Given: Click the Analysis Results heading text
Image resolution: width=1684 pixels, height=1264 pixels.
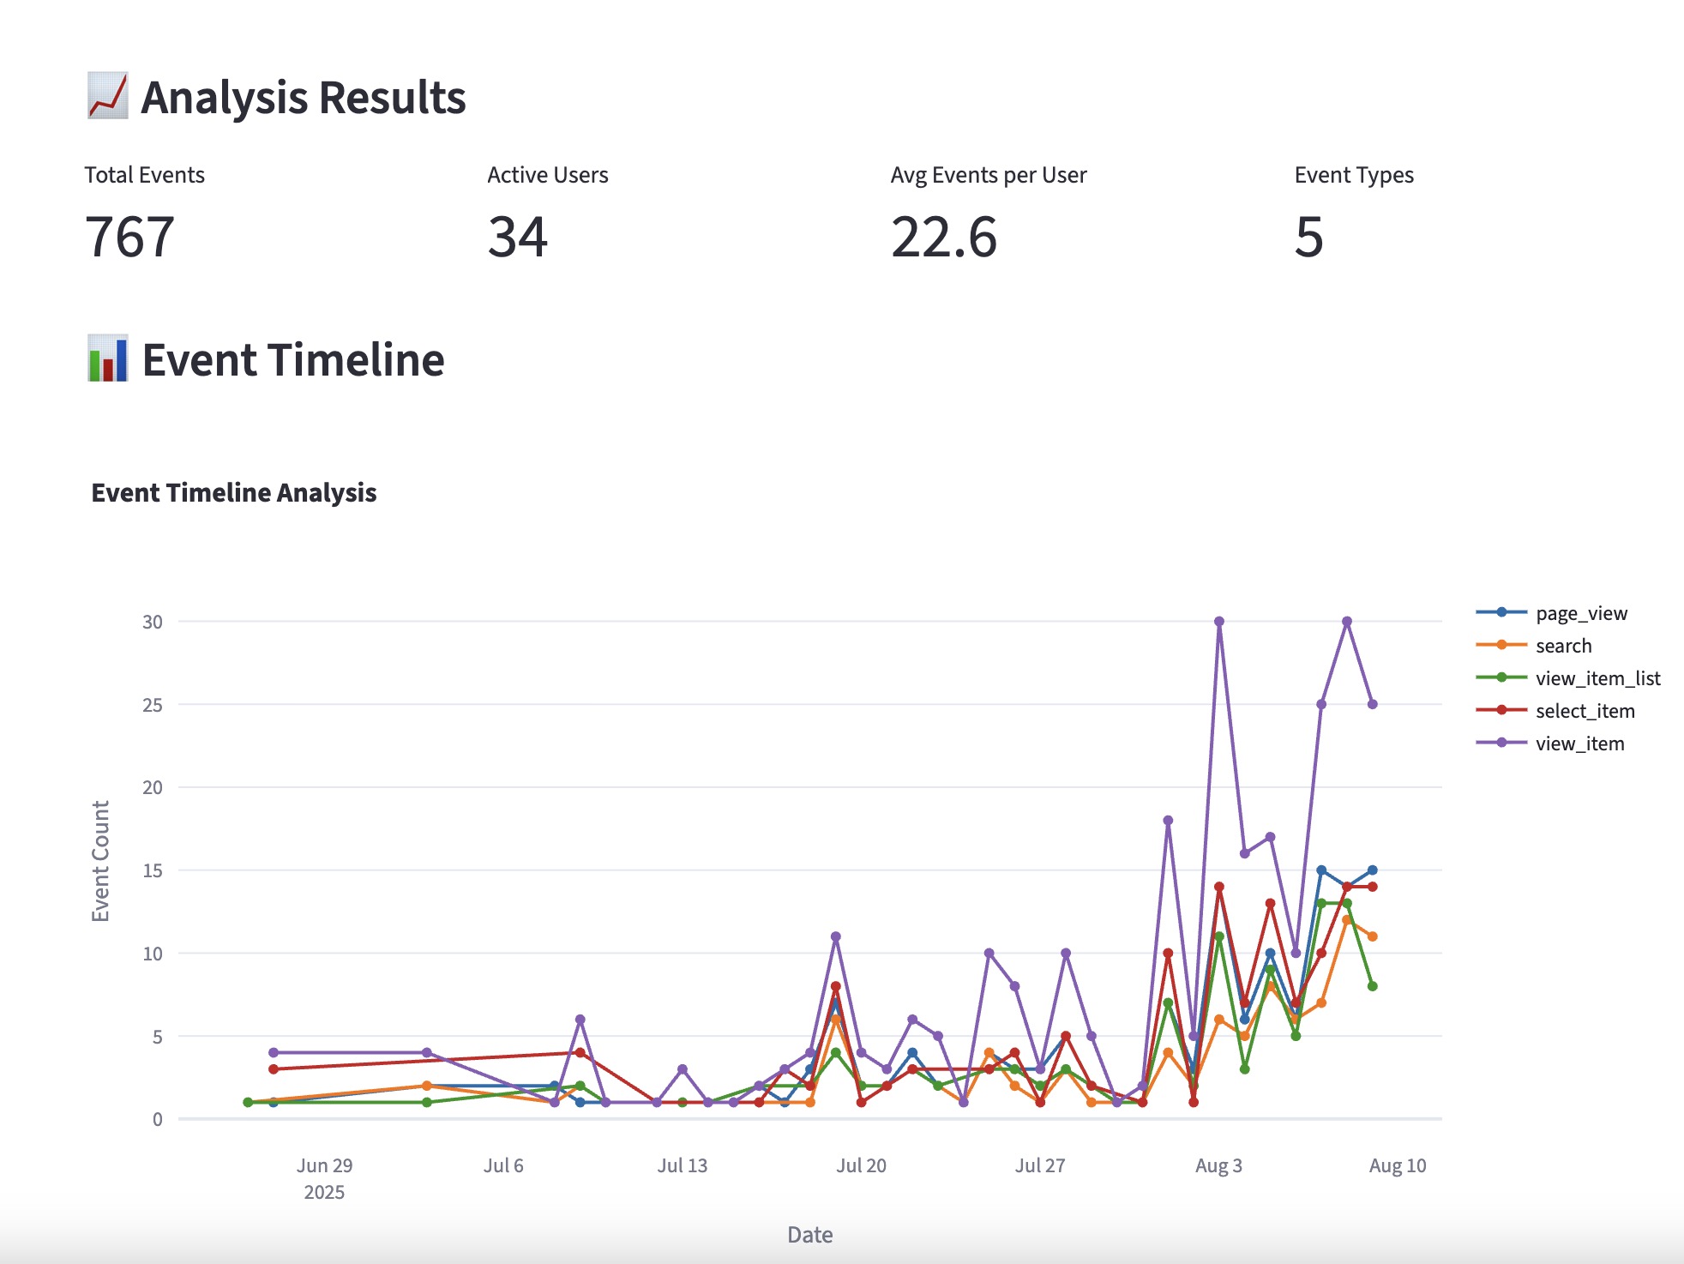Looking at the screenshot, I should coord(303,98).
